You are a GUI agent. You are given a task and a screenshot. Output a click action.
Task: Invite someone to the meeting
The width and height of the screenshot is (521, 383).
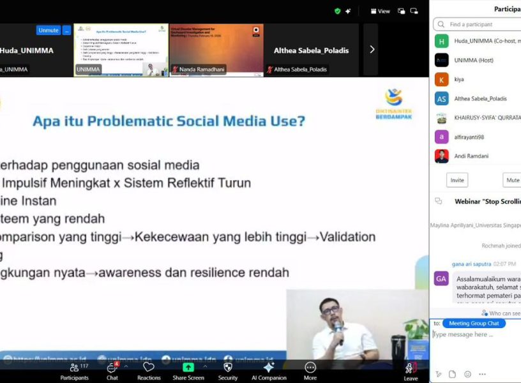456,180
